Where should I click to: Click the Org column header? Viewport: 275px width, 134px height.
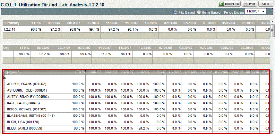[6, 48]
